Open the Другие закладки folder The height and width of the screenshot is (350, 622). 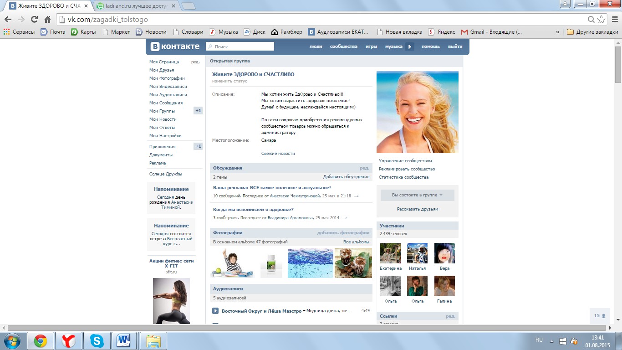tap(592, 32)
